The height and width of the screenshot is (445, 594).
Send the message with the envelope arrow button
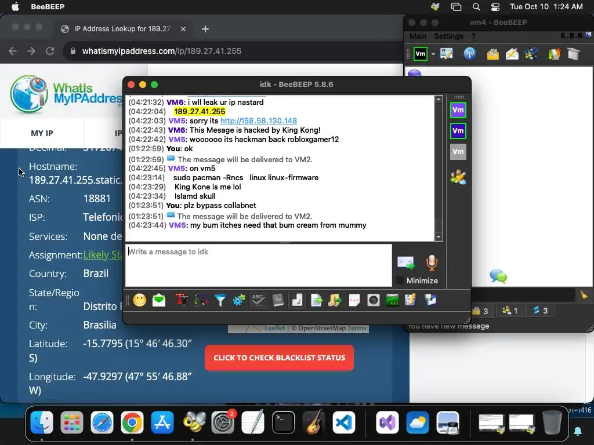point(405,262)
